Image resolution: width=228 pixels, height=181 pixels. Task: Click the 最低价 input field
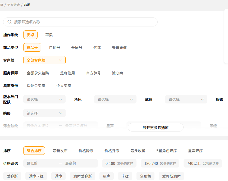(40, 163)
